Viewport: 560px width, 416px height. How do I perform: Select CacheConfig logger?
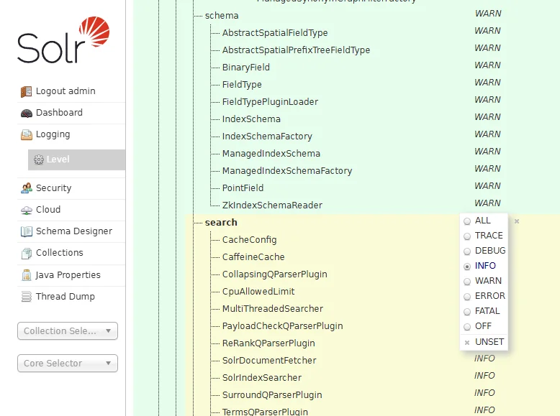coord(249,240)
